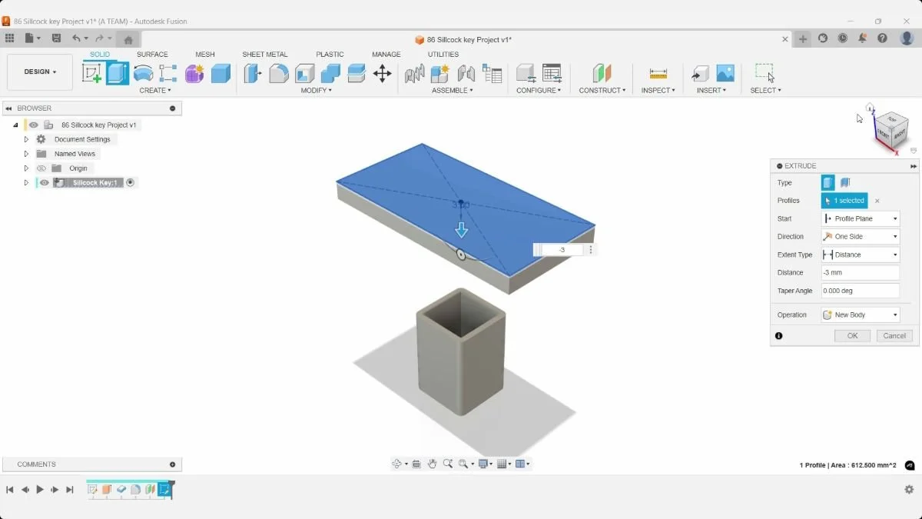Open the Data Panel grid icon

pos(9,38)
